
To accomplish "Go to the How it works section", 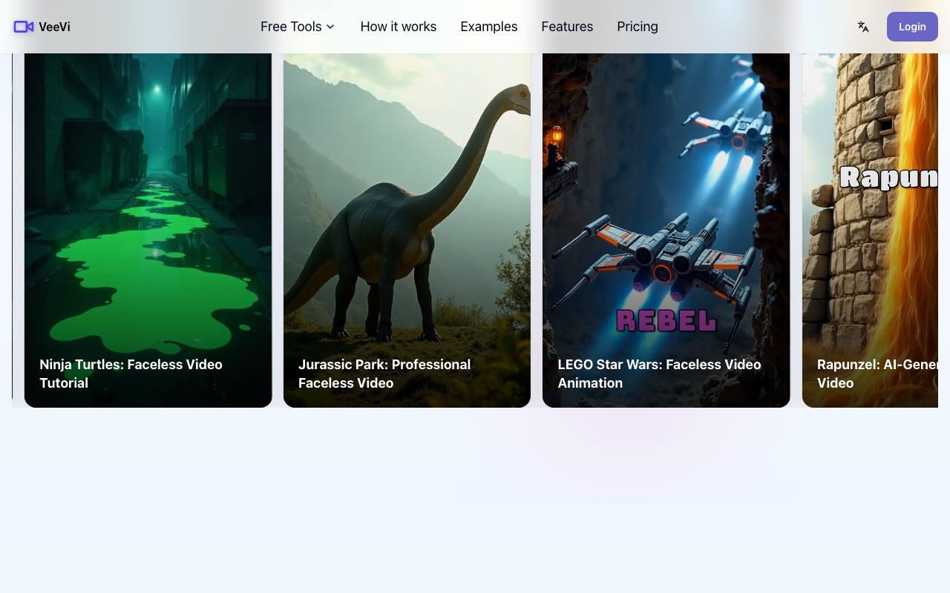I will coord(399,27).
